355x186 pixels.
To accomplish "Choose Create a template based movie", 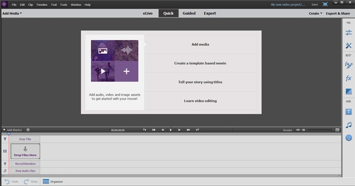I will (x=201, y=63).
